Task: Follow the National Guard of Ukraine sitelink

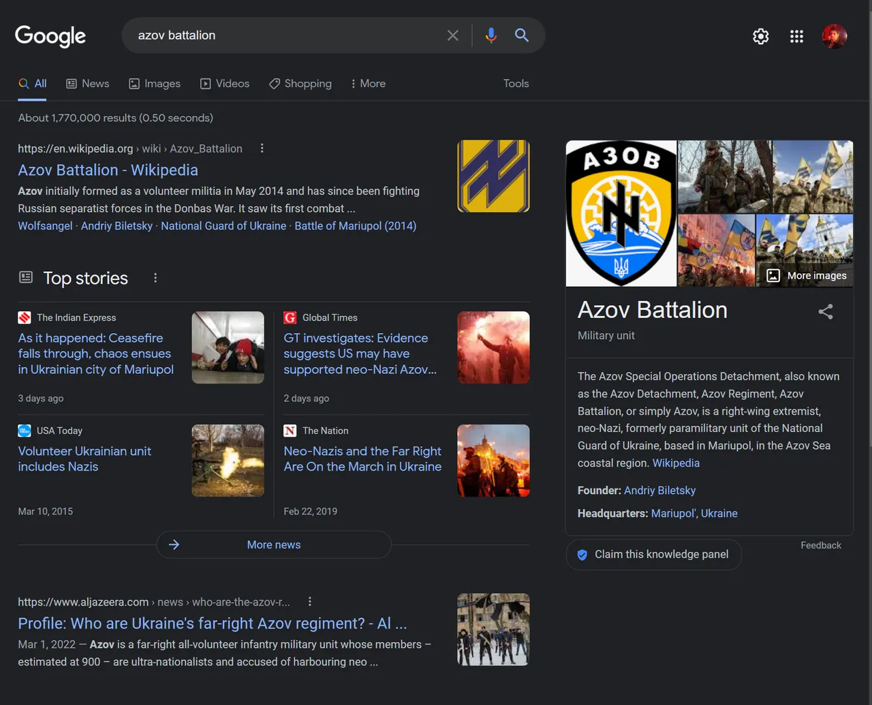Action: click(223, 226)
